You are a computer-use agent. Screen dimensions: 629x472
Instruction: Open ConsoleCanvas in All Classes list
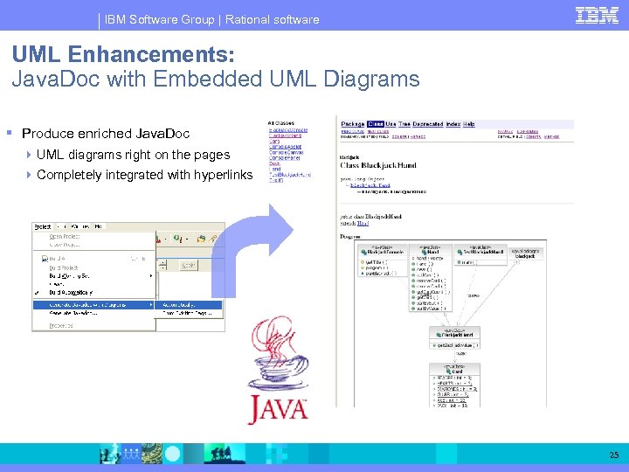coord(286,152)
